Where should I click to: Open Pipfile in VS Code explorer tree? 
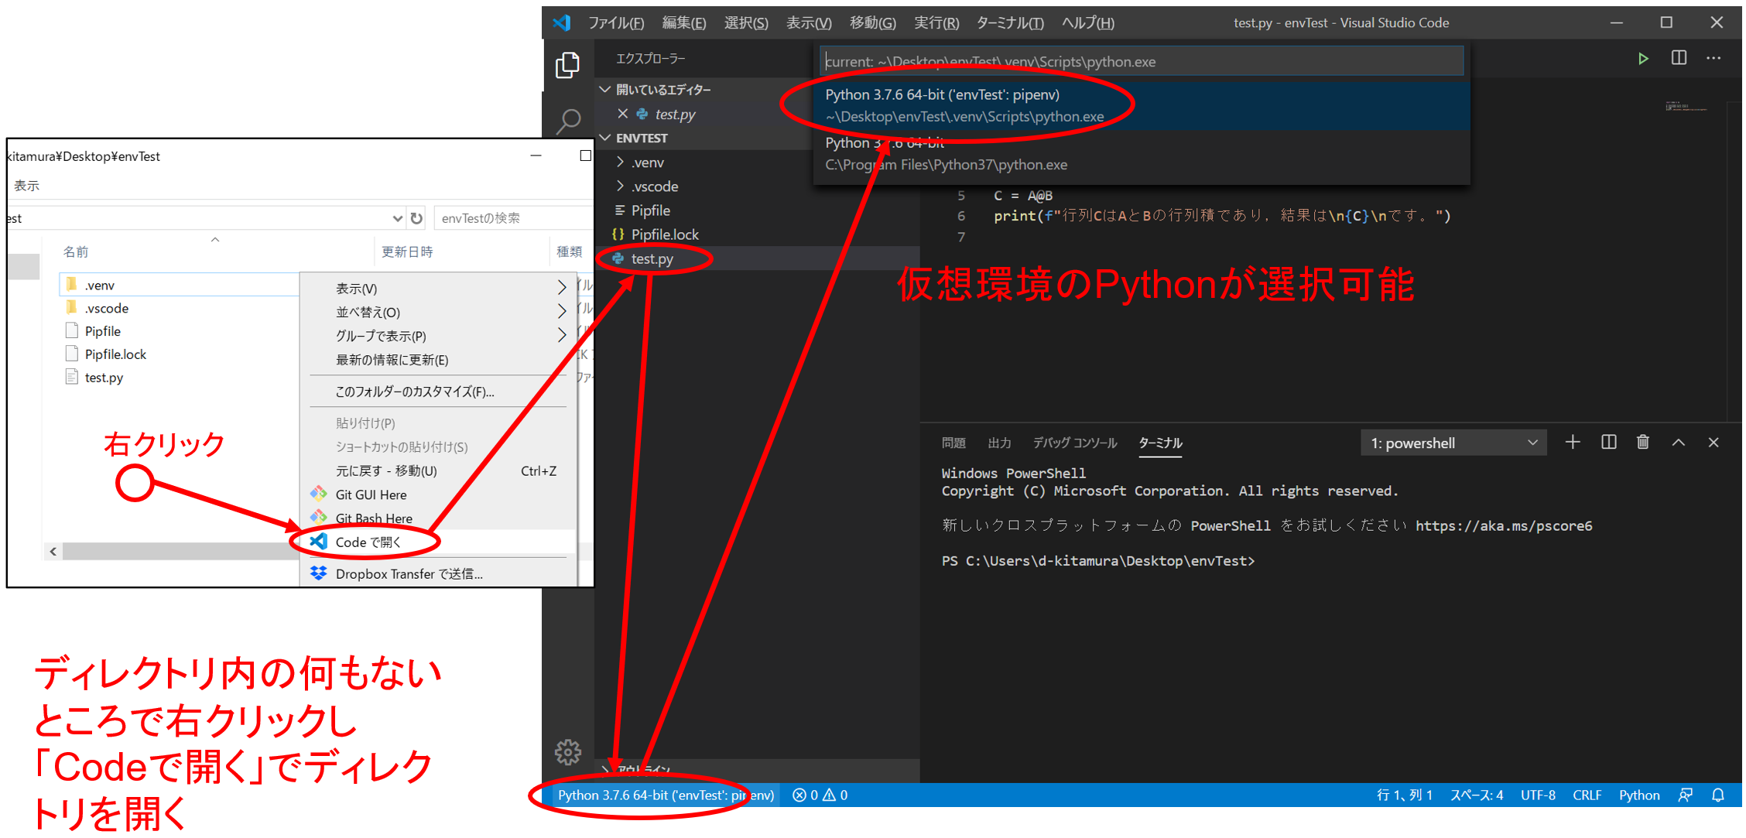point(650,210)
